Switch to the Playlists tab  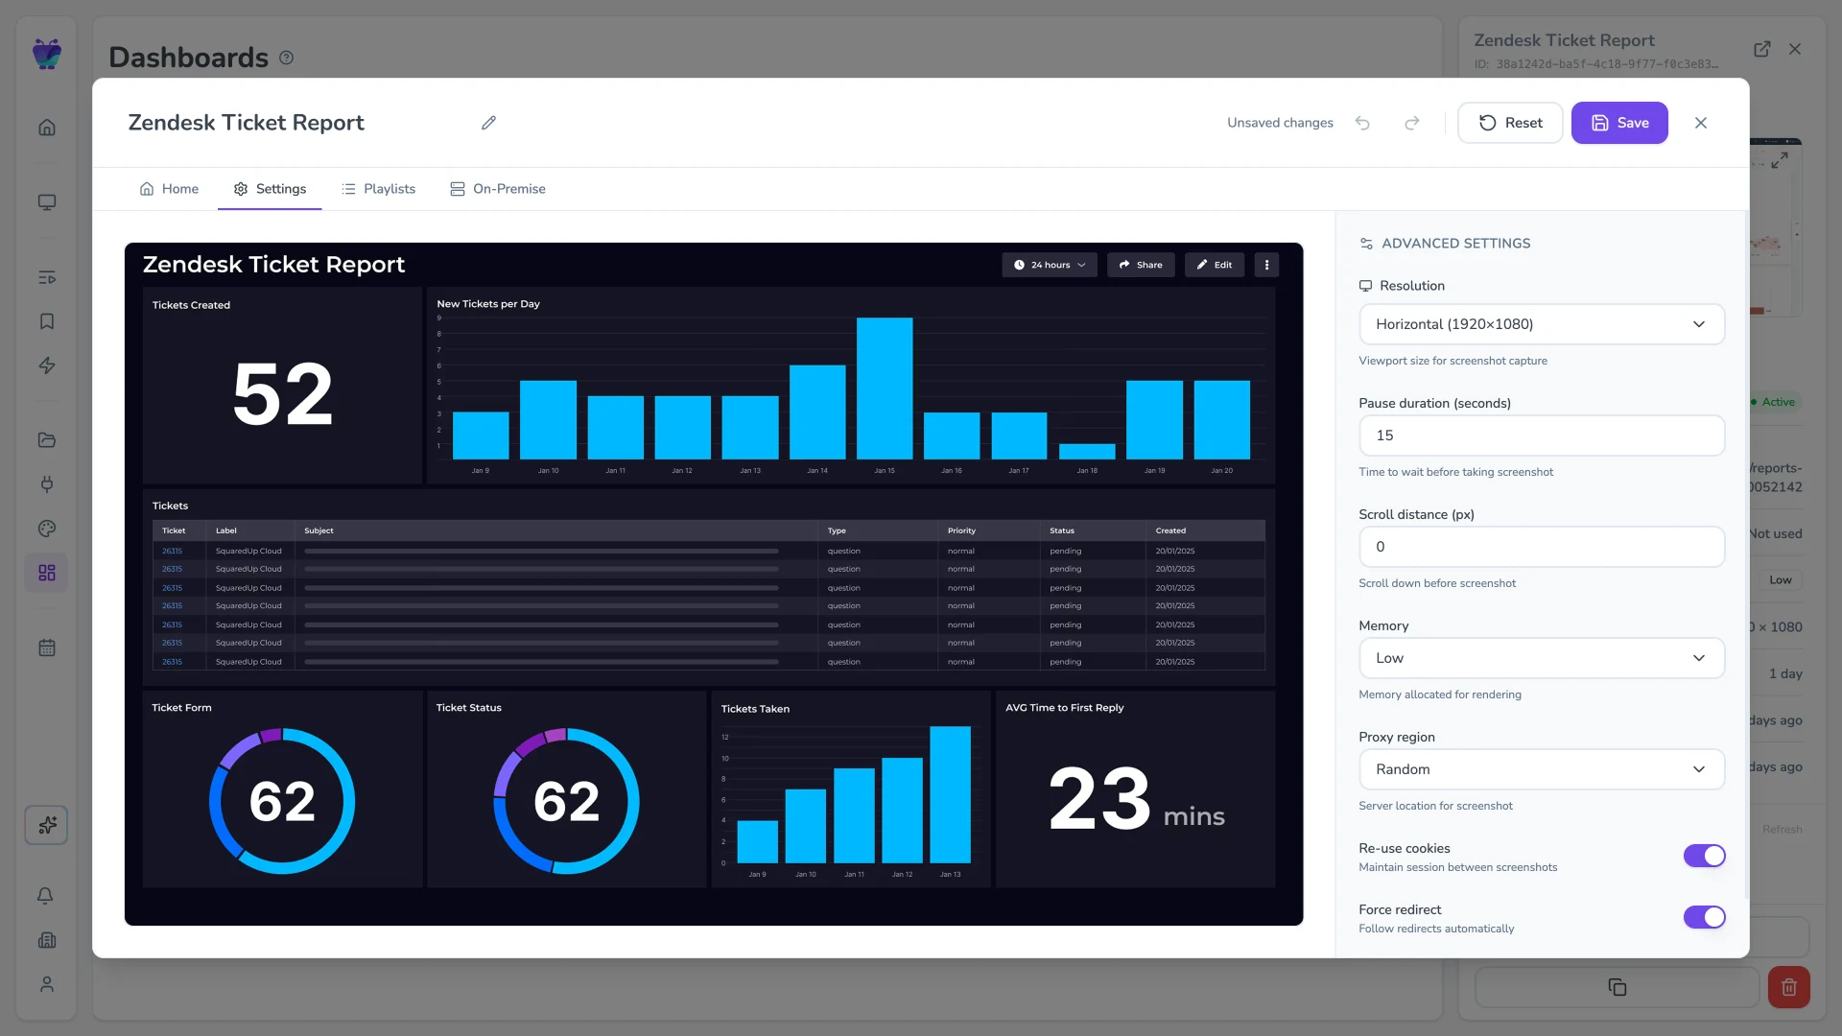(378, 189)
